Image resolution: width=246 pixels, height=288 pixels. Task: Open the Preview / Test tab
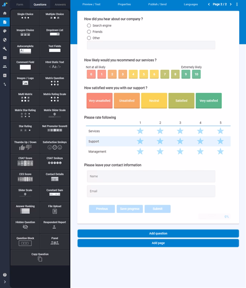pos(91,4)
